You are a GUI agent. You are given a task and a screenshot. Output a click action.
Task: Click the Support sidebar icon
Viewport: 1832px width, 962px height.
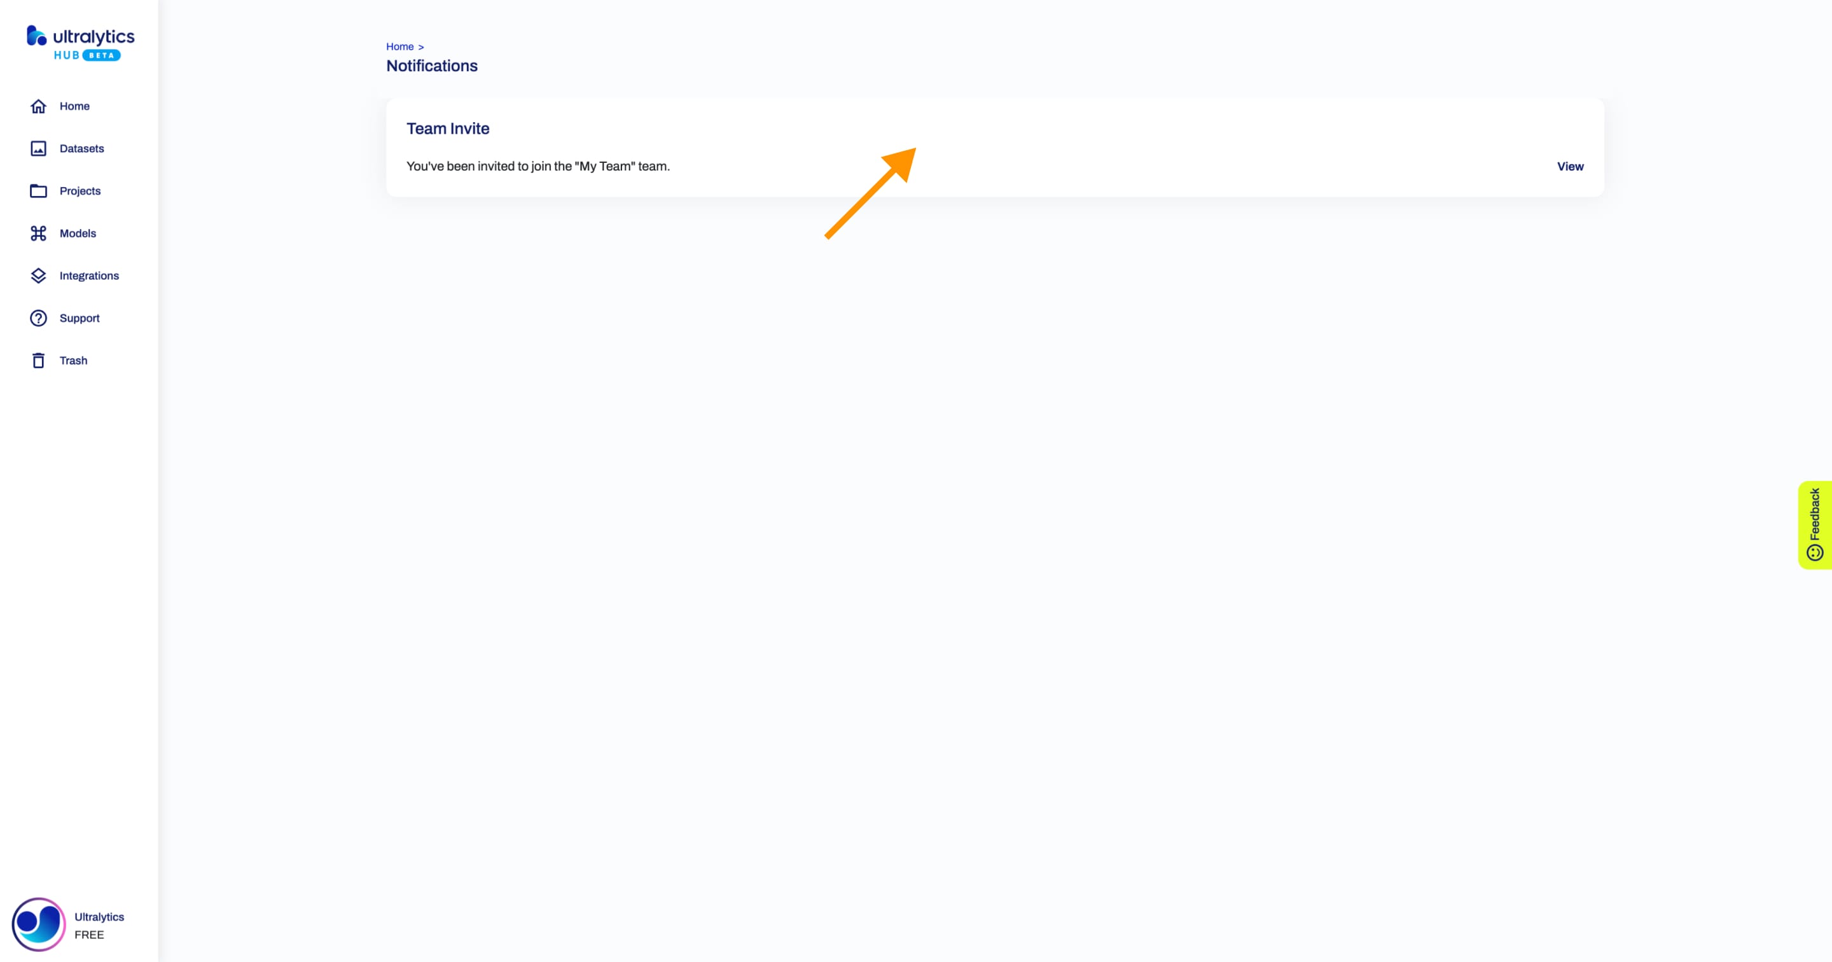38,317
